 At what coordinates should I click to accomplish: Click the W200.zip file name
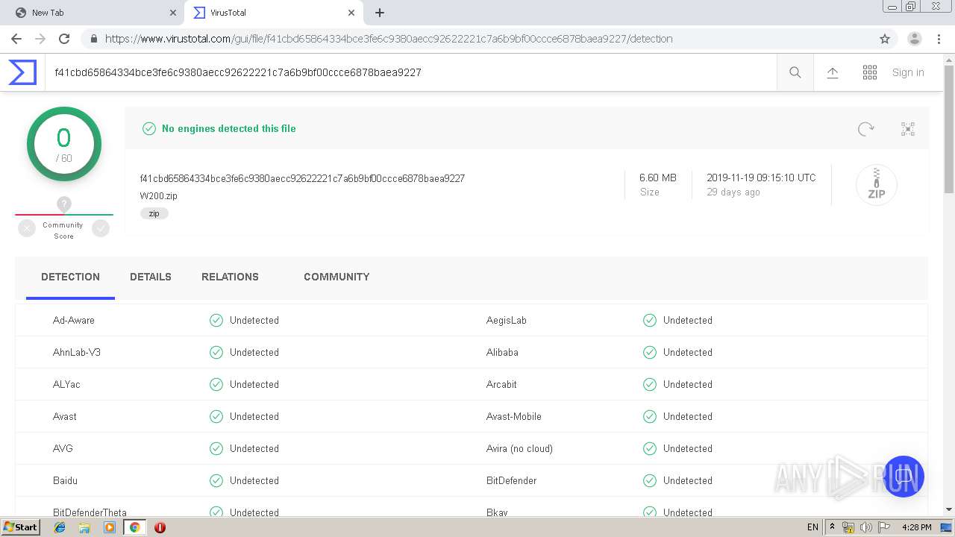tap(159, 196)
